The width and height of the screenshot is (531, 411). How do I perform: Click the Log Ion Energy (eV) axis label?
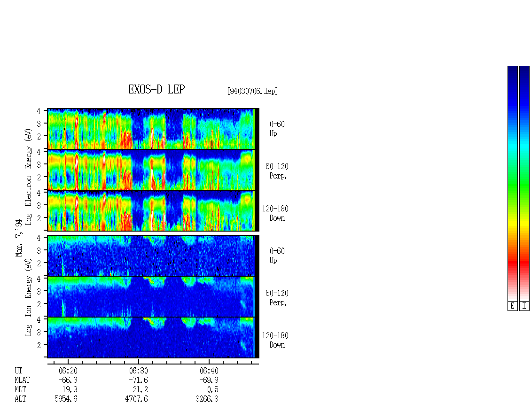pyautogui.click(x=29, y=297)
